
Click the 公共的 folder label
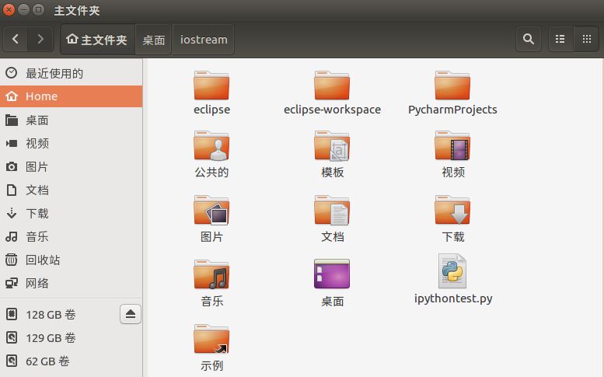[x=211, y=172]
